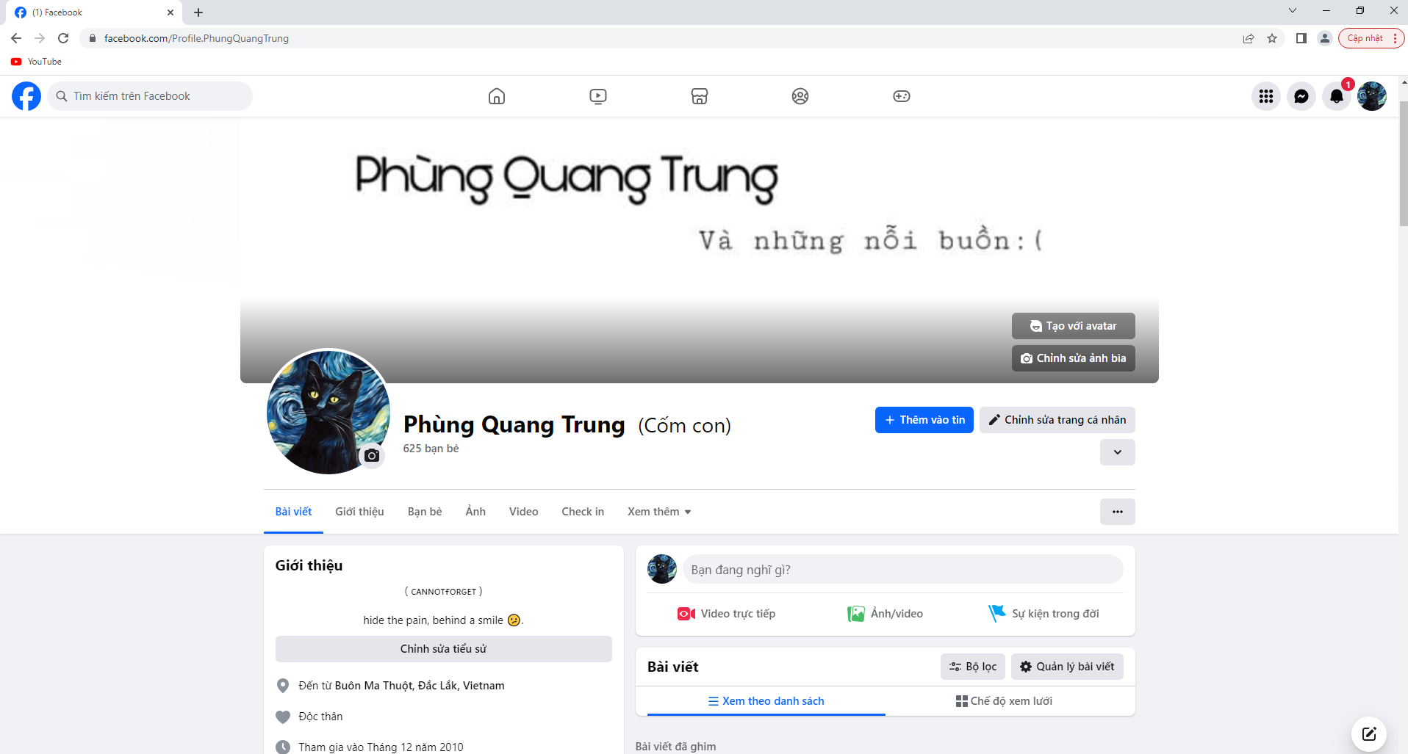Switch to the Bạn bè tab
This screenshot has width=1408, height=754.
click(425, 512)
